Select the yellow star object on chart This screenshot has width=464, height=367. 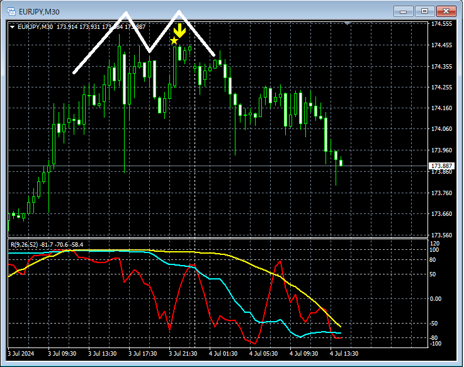coord(174,40)
